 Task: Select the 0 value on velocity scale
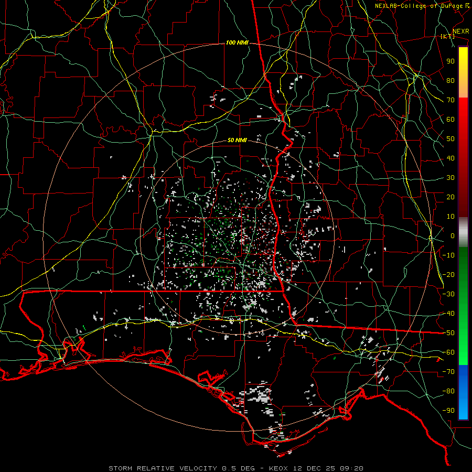click(453, 235)
